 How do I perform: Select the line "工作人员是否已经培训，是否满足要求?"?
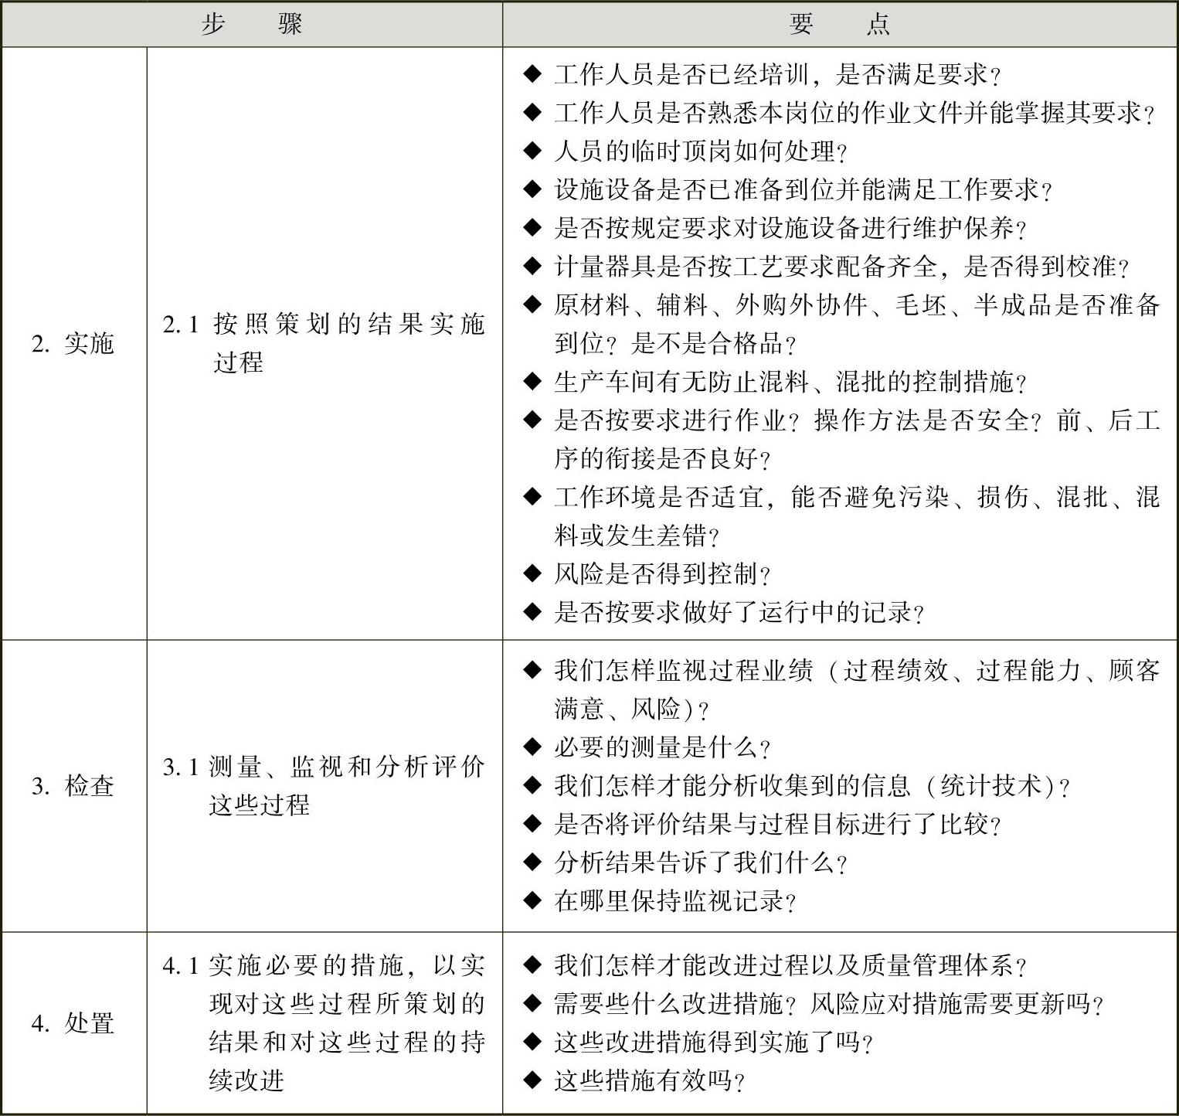(x=763, y=74)
